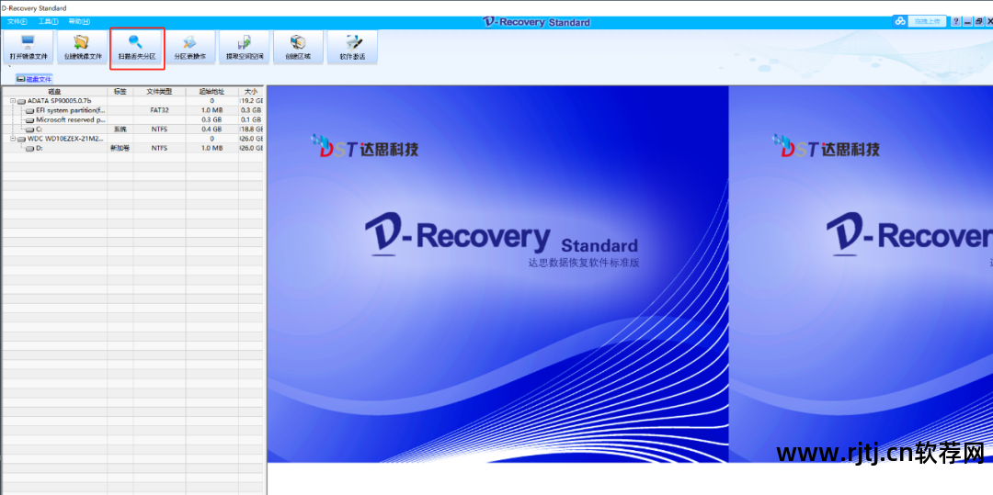The height and width of the screenshot is (495, 993).
Task: Click the 新加卷 label cell of D:
Action: (x=120, y=147)
